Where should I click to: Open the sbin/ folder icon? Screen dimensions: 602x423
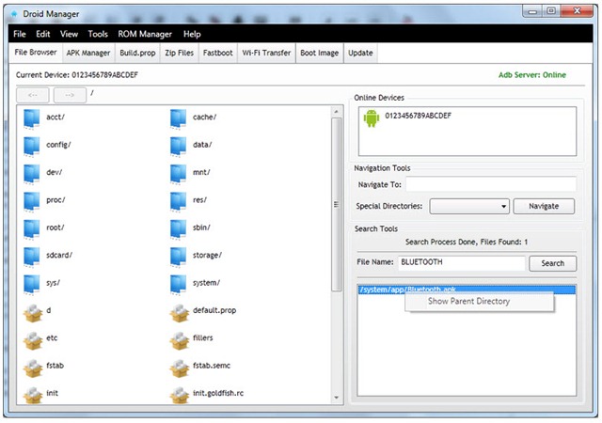(x=178, y=229)
